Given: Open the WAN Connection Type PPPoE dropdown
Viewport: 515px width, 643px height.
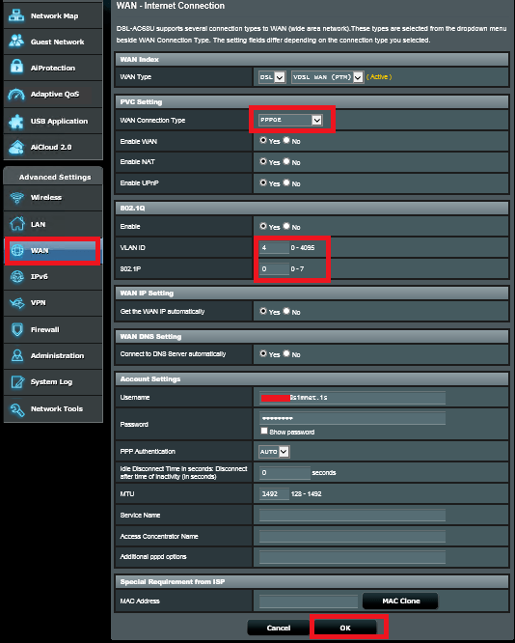Looking at the screenshot, I should coord(290,120).
